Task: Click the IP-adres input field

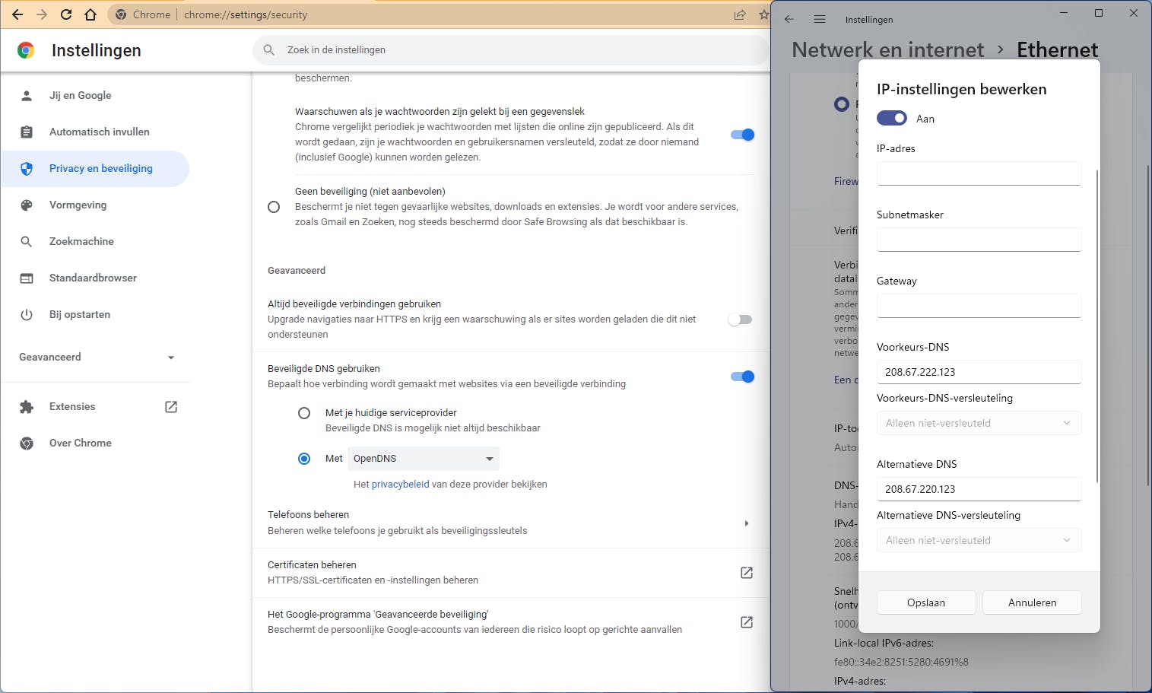Action: [x=979, y=173]
